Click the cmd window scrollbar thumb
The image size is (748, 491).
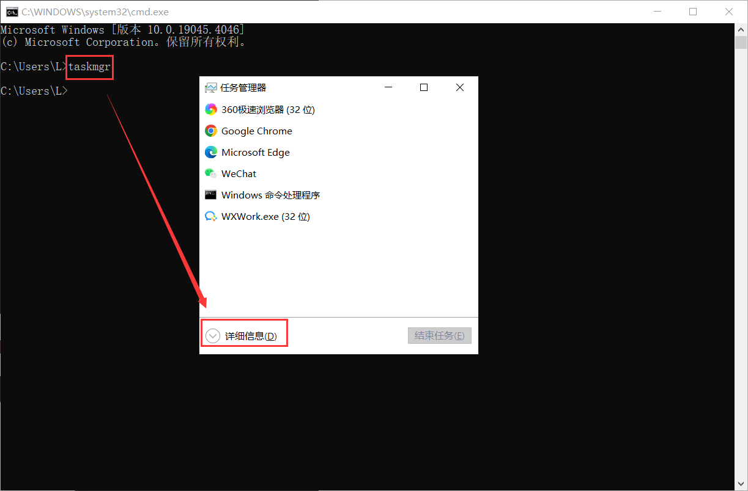tap(741, 42)
